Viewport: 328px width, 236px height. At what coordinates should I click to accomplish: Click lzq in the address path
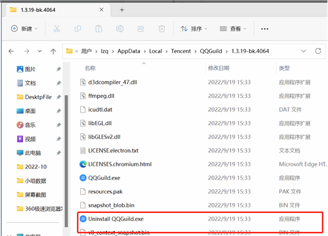pyautogui.click(x=105, y=51)
